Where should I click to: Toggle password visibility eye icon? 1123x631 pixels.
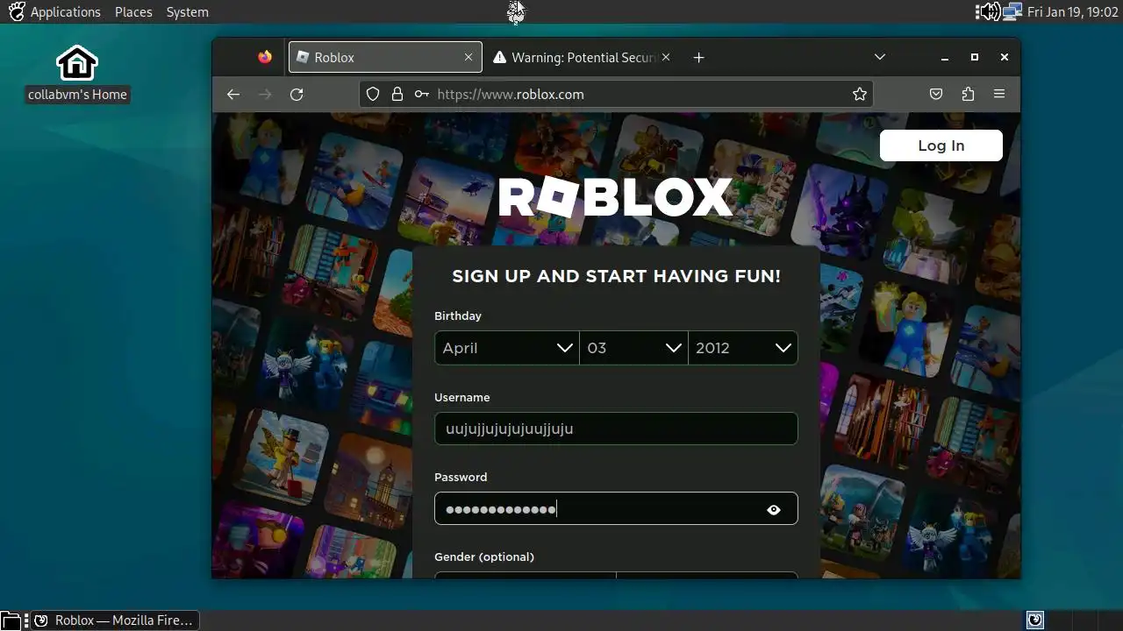coord(774,509)
